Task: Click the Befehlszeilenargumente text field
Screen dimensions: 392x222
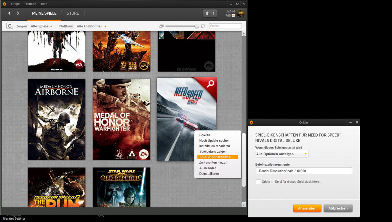Action: click(x=304, y=171)
